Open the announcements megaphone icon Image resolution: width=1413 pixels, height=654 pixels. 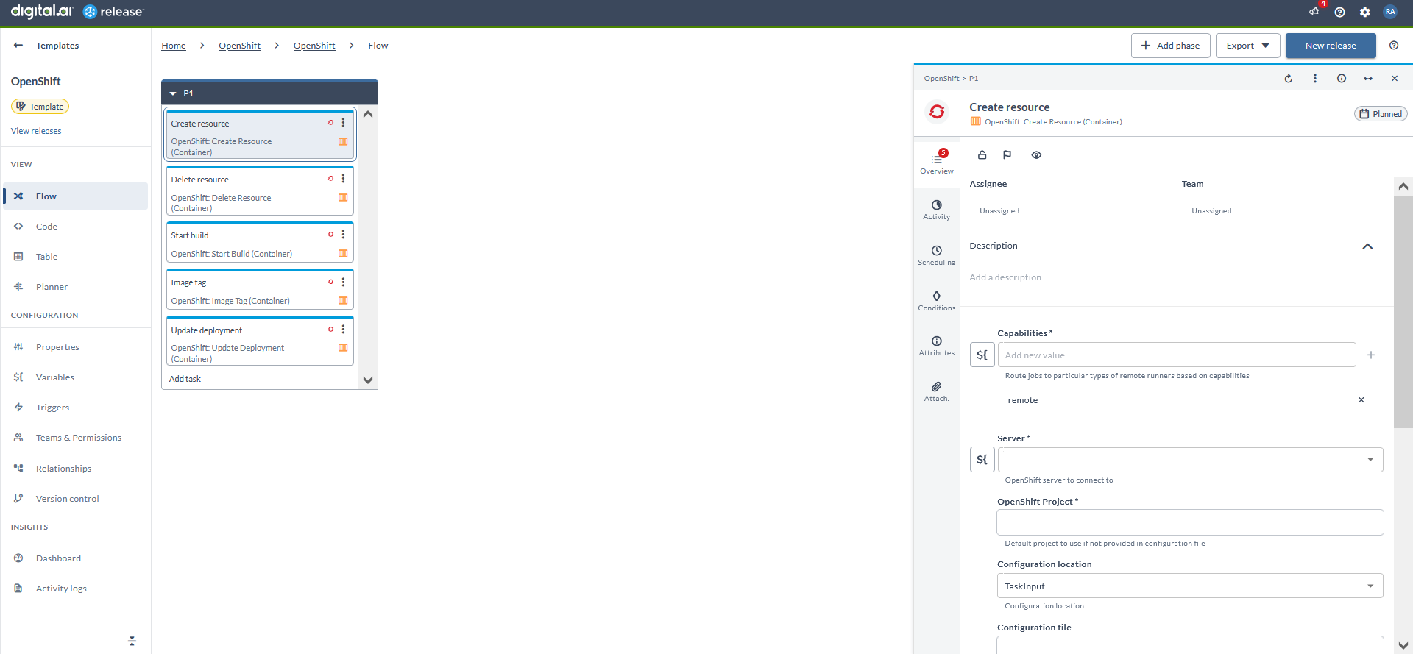click(x=1314, y=11)
